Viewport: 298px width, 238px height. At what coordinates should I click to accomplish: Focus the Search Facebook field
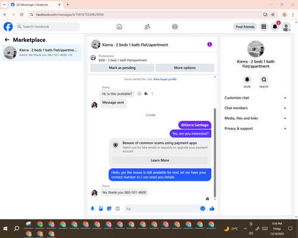click(47, 27)
